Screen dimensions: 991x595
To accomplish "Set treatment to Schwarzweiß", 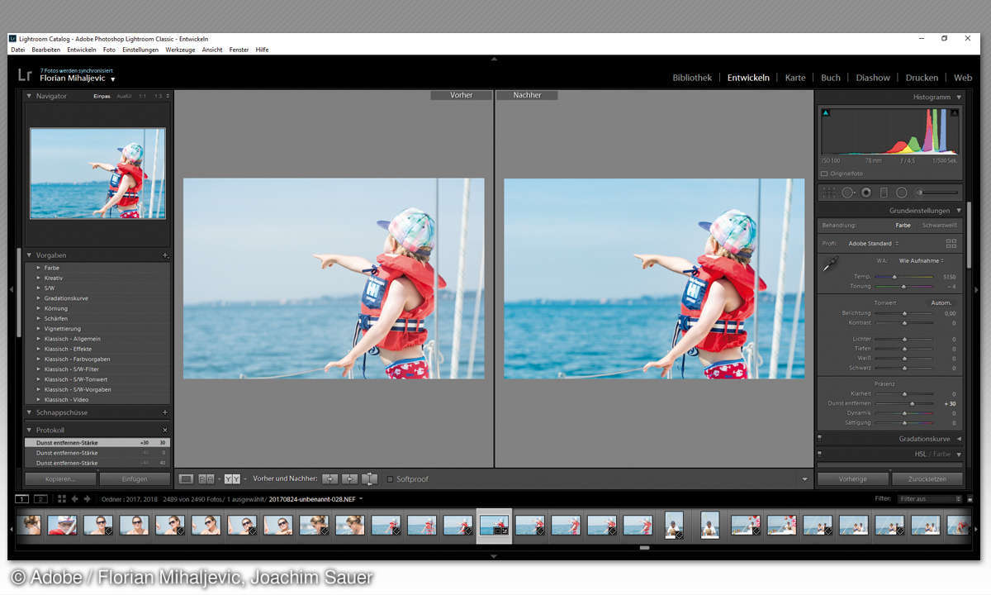I will tap(939, 225).
